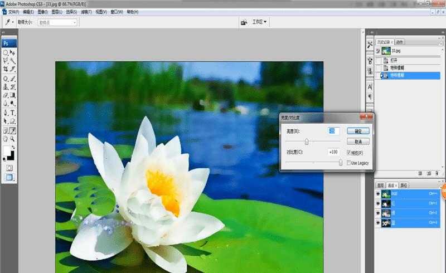This screenshot has height=273, width=446.
Task: Select the Crop tool
Action: click(x=6, y=69)
